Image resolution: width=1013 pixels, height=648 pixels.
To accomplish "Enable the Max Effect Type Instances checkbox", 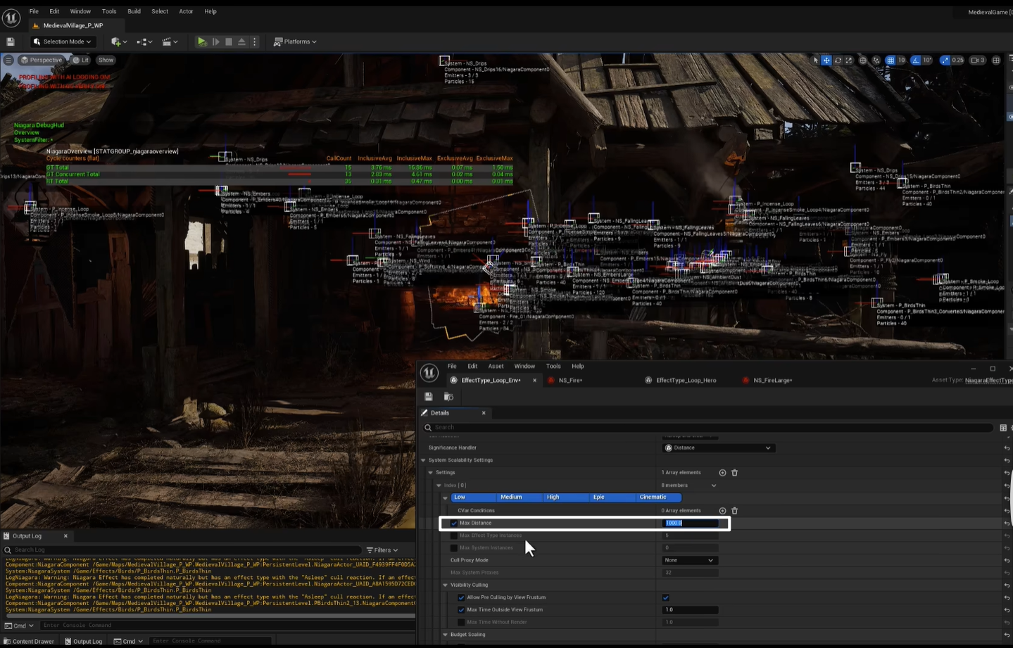I will click(x=453, y=535).
